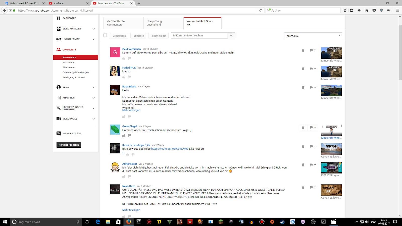Open a new browser tab
The height and width of the screenshot is (226, 402).
[139, 3]
